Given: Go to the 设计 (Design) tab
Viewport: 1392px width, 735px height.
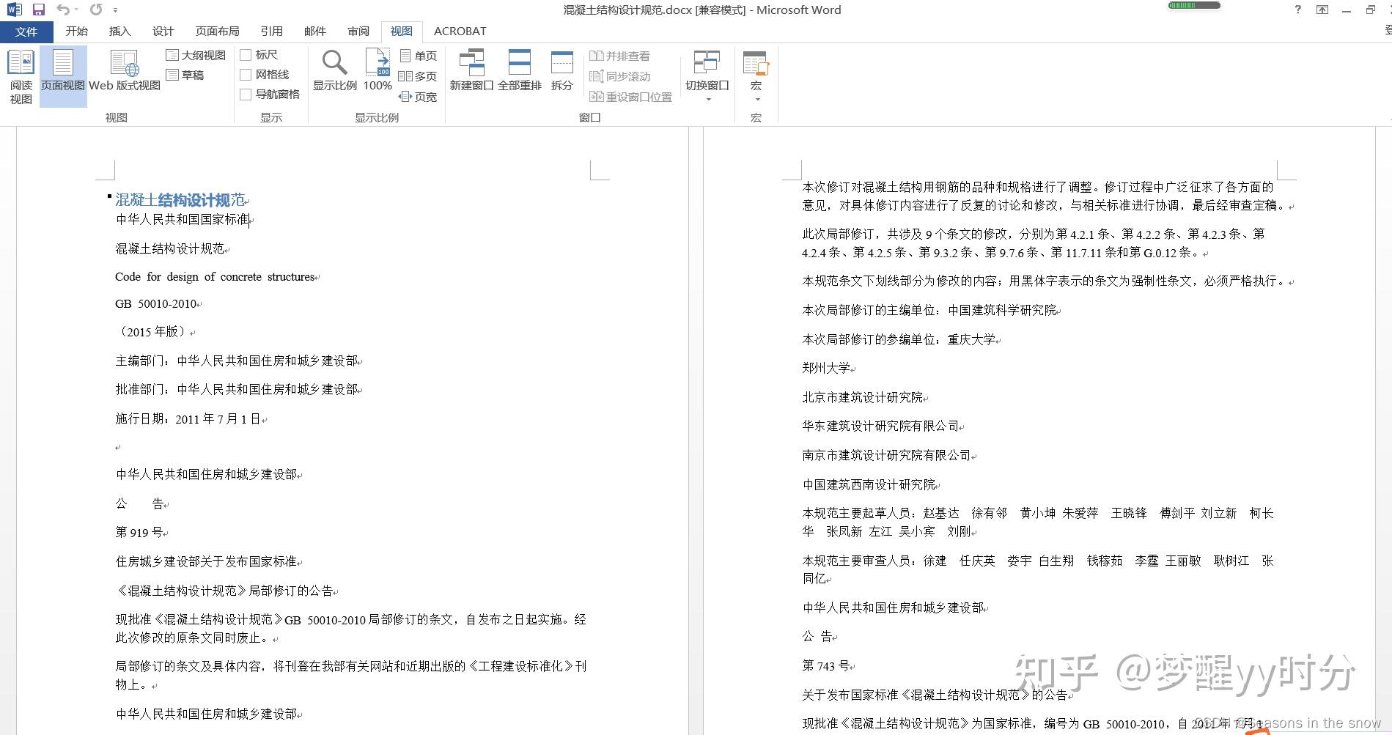Looking at the screenshot, I should (x=163, y=32).
